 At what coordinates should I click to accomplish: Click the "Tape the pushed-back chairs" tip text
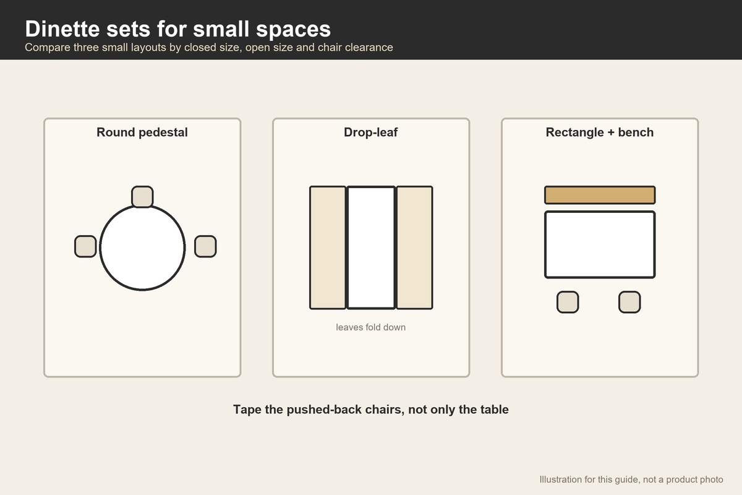click(x=371, y=410)
